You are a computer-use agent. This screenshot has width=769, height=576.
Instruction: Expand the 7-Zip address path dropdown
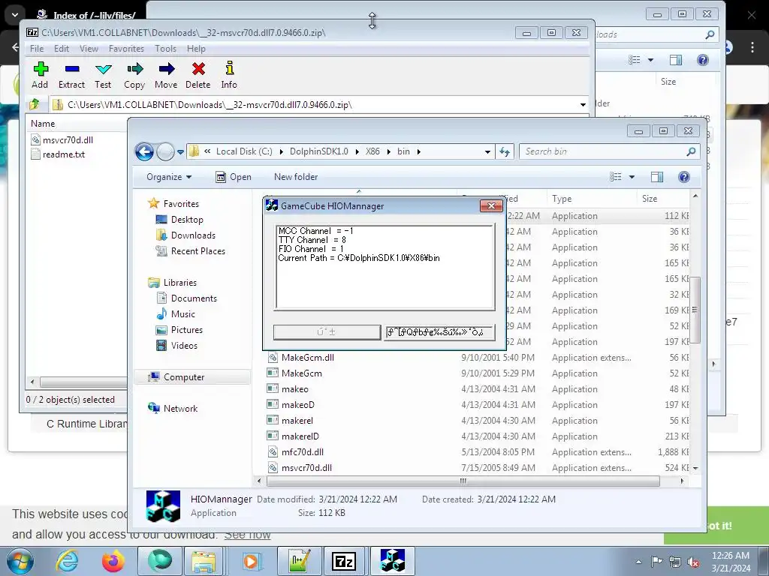pyautogui.click(x=583, y=105)
